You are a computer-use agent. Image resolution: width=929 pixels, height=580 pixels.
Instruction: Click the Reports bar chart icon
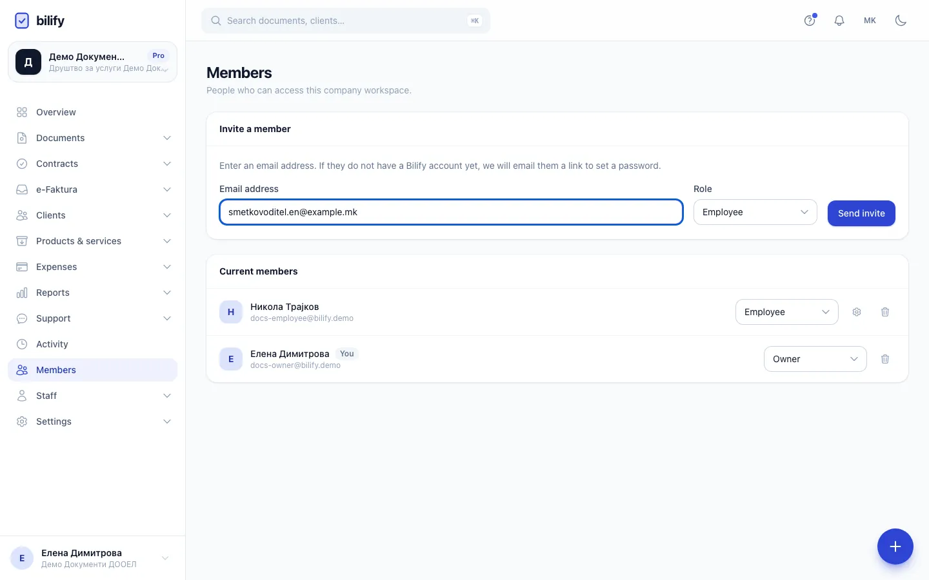click(x=22, y=293)
